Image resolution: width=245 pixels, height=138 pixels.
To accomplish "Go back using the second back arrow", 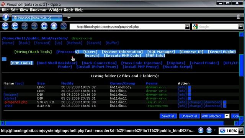I will [x=15, y=26].
